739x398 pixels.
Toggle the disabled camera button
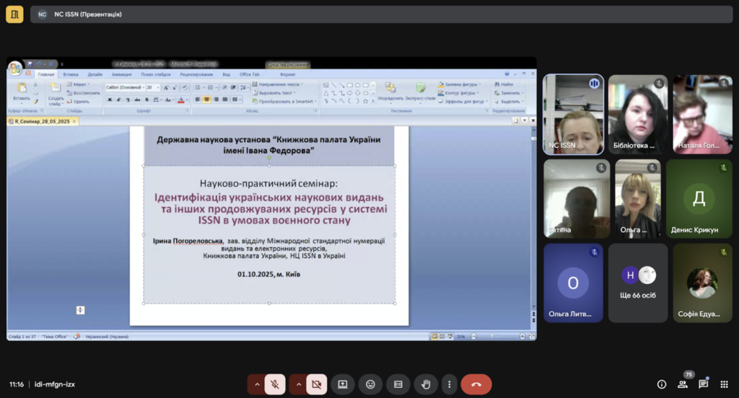coord(316,384)
